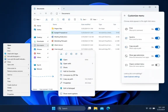Viewport: 168px width, 112px height.
Task: Turn off the Copy as path toggle
Action: click(157, 47)
